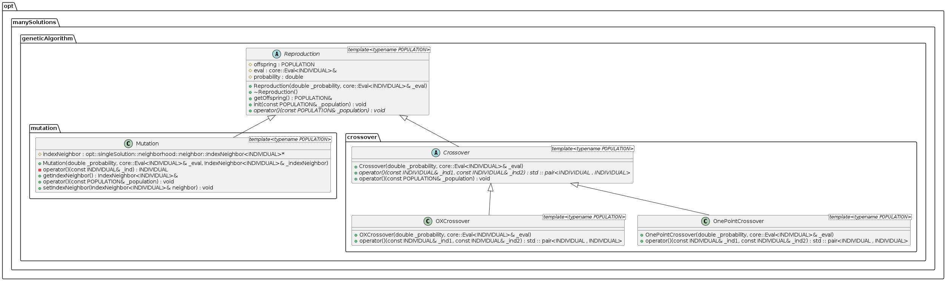Click the class 'C' icon beside OXCrossover
This screenshot has width=946, height=281.
click(428, 221)
